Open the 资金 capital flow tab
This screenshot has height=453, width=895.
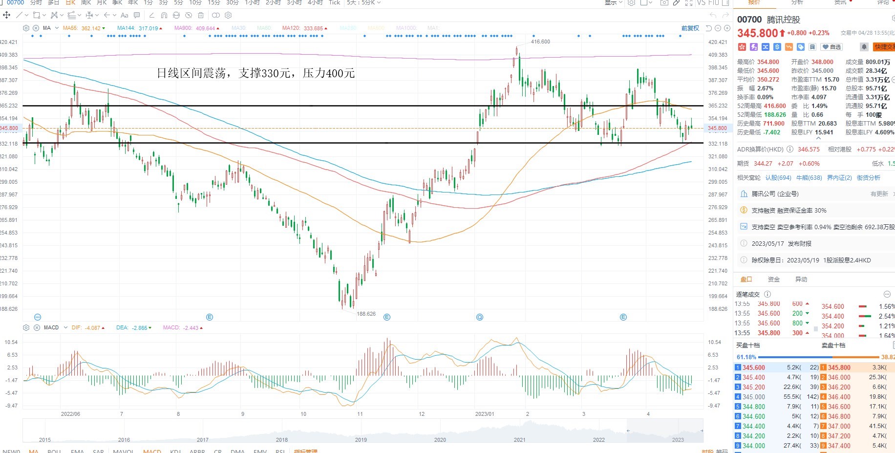click(x=774, y=280)
